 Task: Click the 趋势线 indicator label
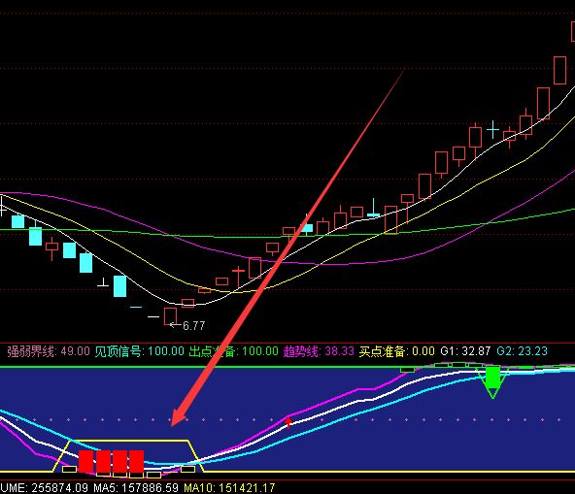click(301, 351)
